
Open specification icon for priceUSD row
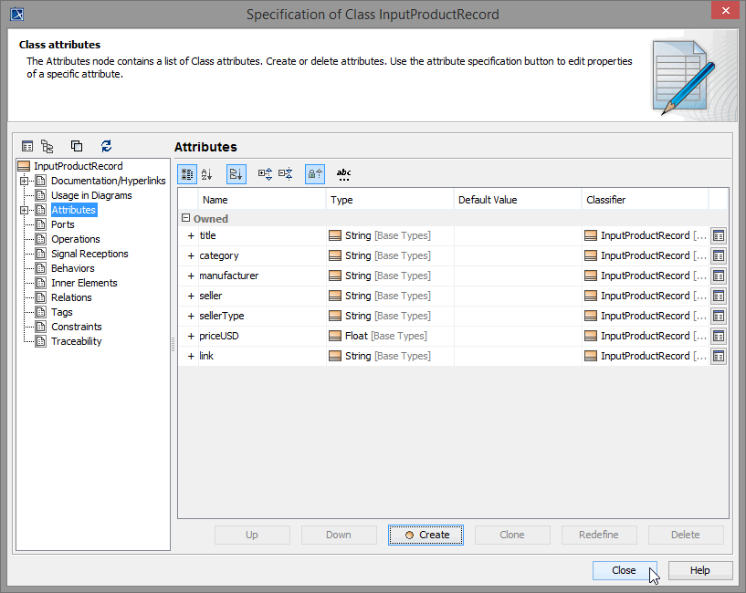719,337
